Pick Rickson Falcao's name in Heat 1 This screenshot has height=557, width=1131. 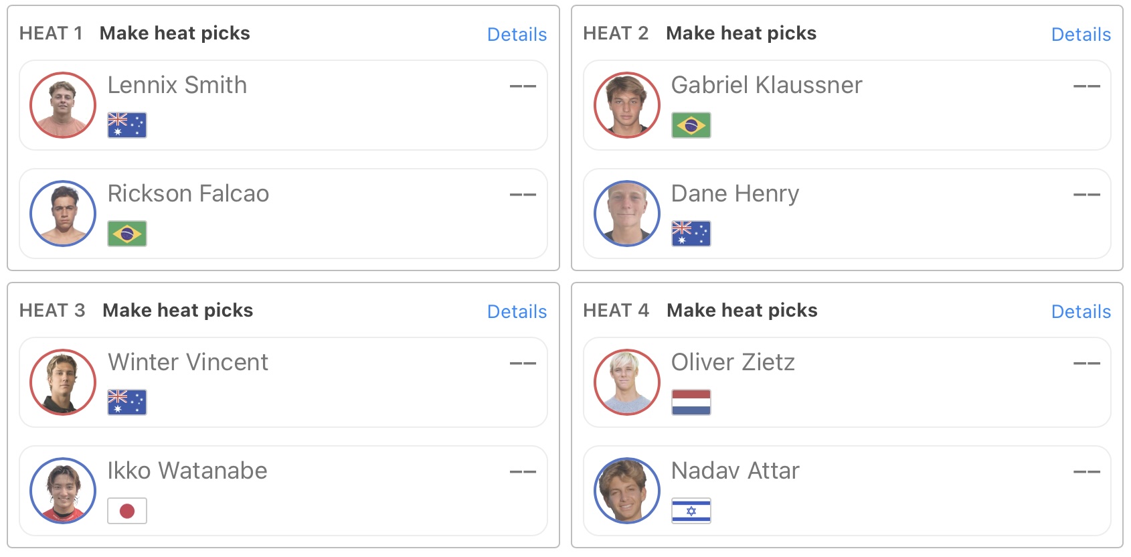coord(188,193)
